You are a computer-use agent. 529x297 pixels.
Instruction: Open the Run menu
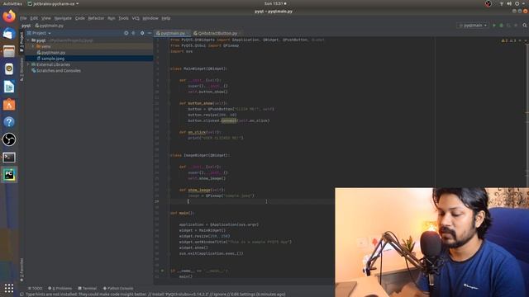(x=112, y=18)
